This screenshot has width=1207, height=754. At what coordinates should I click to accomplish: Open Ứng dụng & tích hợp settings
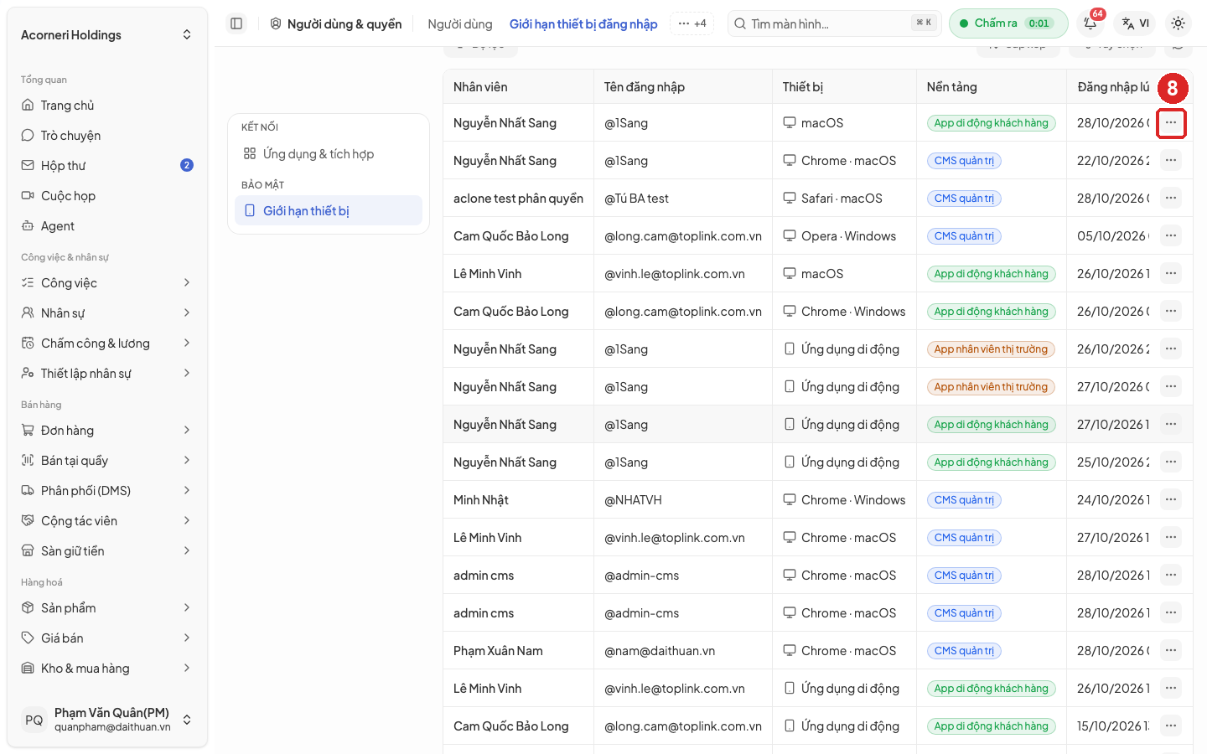(329, 154)
